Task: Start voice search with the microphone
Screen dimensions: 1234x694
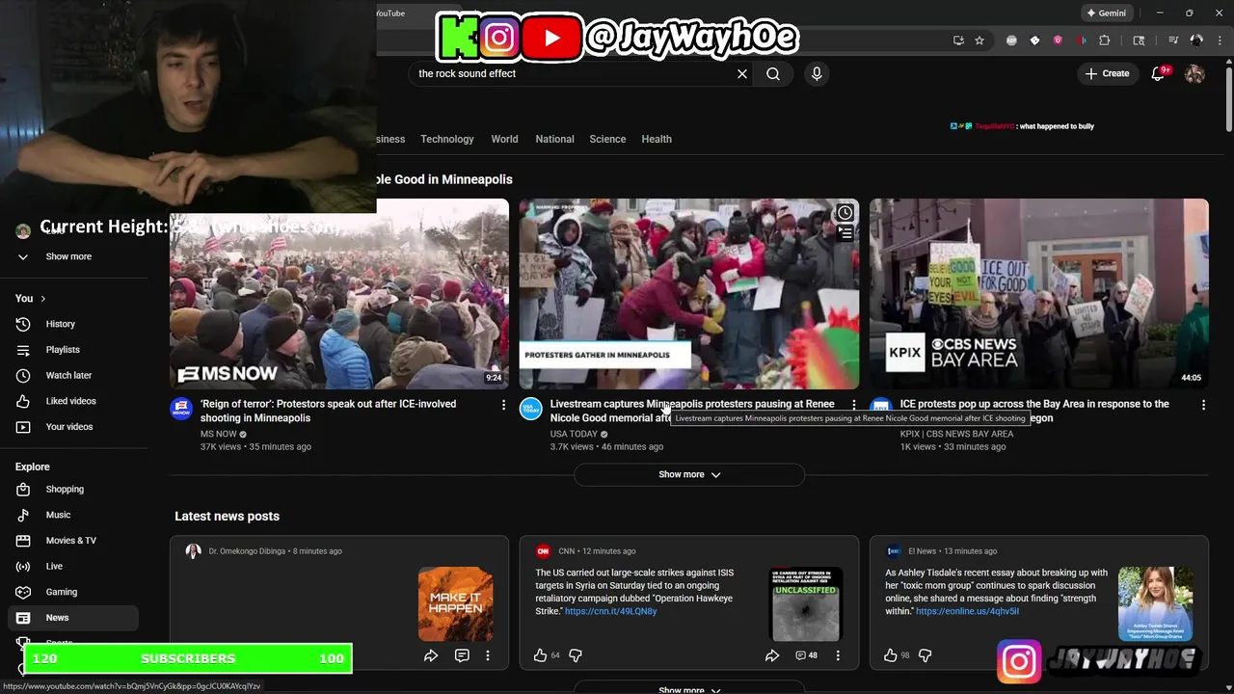Action: click(x=817, y=74)
